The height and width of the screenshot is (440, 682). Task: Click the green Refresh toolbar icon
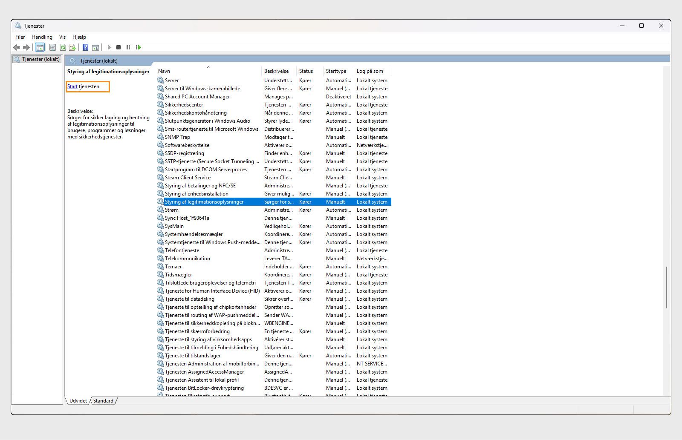tap(63, 47)
